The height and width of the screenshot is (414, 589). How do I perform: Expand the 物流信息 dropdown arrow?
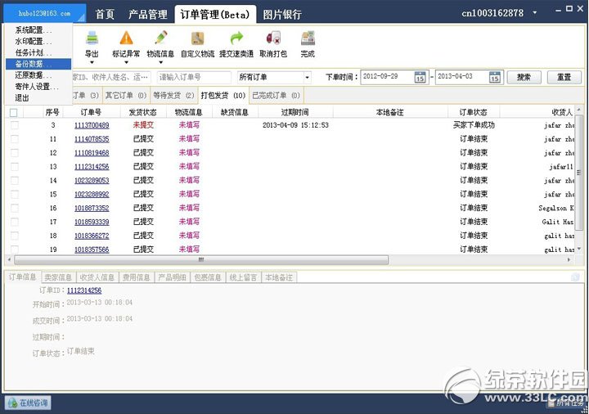coord(161,62)
